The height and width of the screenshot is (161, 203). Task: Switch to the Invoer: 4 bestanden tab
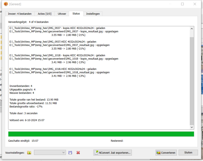click(20, 14)
